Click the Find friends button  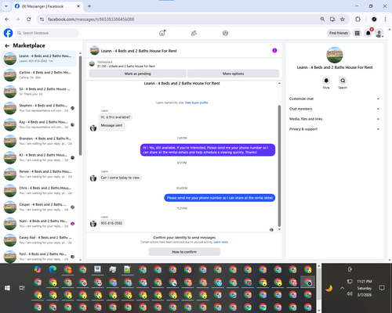click(x=339, y=33)
